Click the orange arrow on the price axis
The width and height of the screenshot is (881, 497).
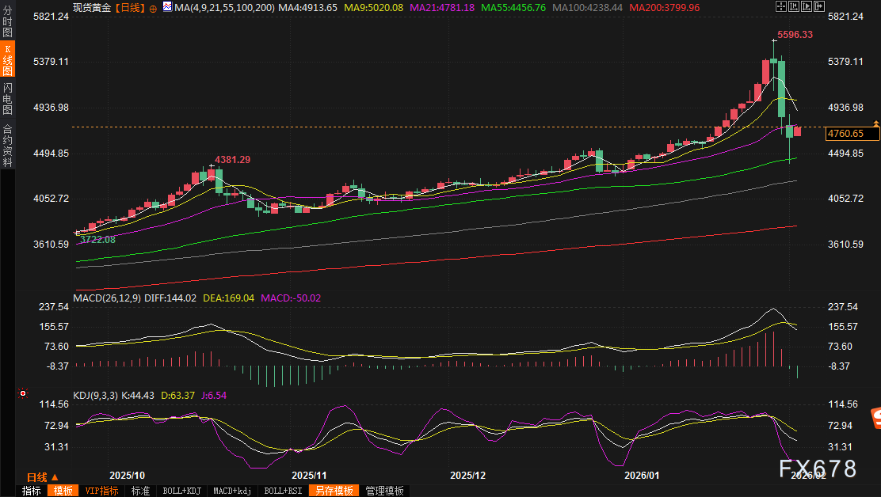(876, 123)
